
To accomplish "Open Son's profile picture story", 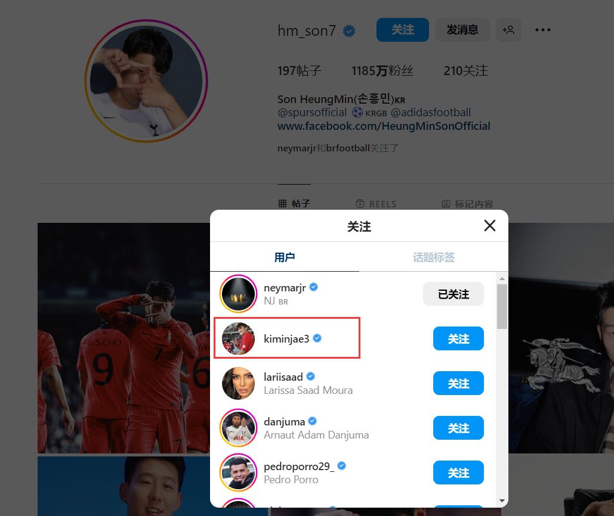I will pyautogui.click(x=146, y=81).
